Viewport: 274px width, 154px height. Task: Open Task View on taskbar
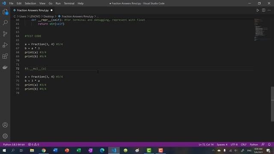pyautogui.click(x=21, y=150)
